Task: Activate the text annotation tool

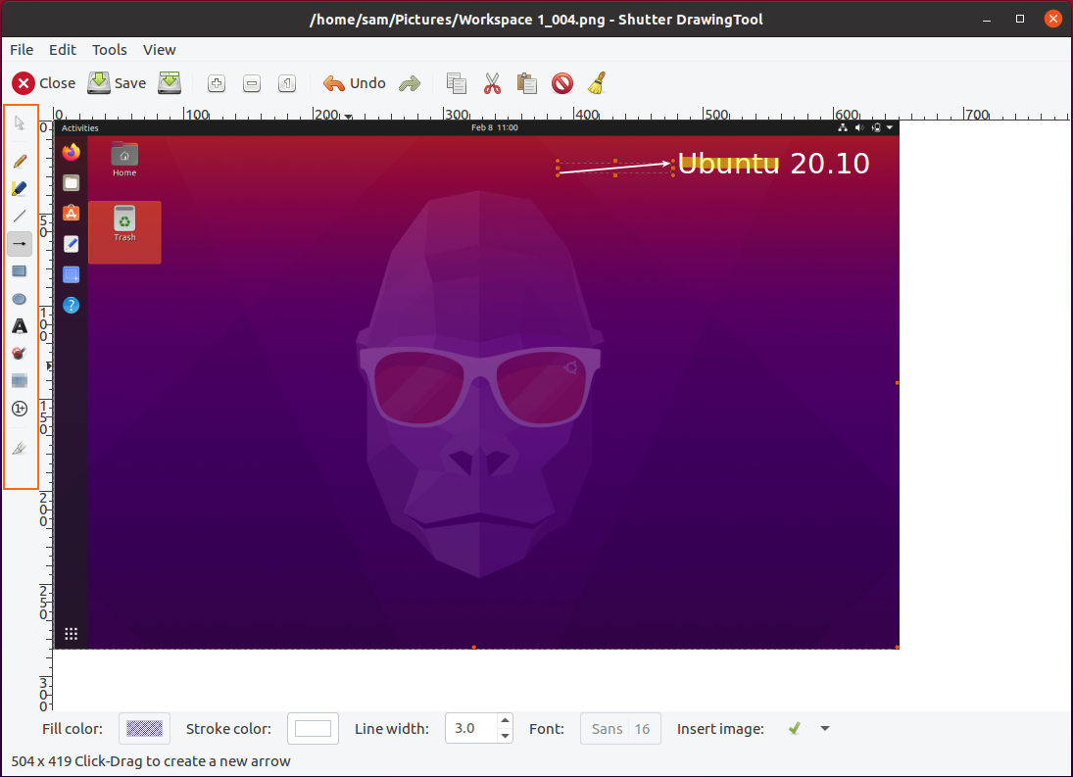Action: point(20,326)
